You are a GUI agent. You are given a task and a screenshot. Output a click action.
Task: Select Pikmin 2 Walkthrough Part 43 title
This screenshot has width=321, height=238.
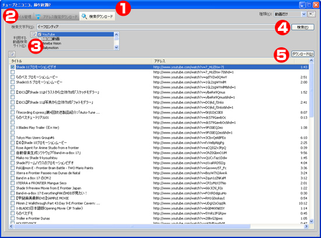(58, 203)
